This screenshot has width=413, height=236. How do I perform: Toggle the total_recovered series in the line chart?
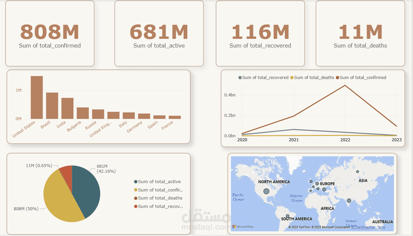pos(265,77)
